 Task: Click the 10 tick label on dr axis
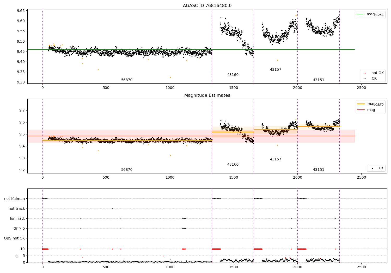[x=23, y=249]
